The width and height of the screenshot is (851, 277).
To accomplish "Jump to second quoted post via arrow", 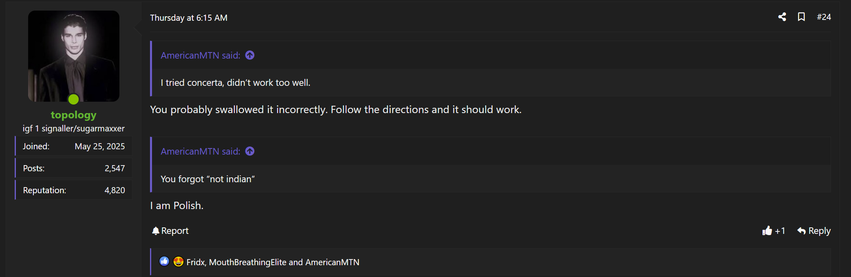I will (x=250, y=151).
